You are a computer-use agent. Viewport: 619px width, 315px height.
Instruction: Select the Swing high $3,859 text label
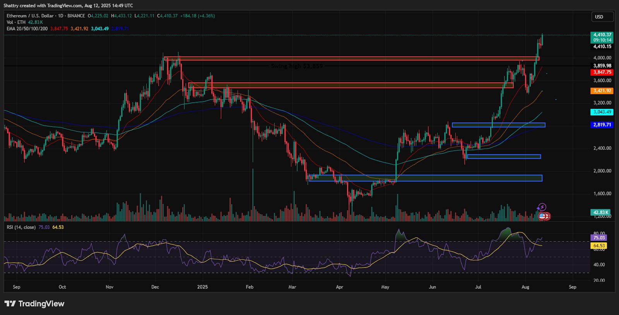(x=297, y=66)
